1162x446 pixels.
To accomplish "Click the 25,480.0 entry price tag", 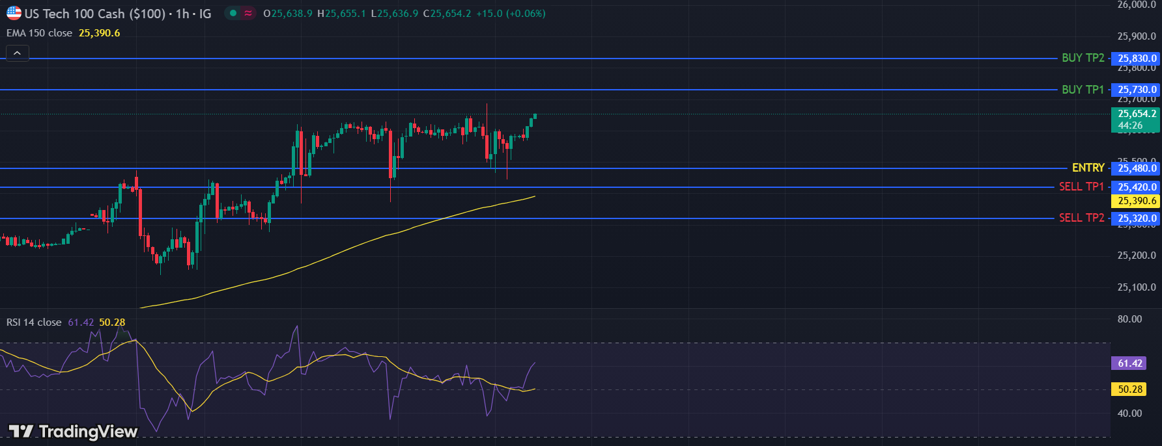I will tap(1137, 168).
